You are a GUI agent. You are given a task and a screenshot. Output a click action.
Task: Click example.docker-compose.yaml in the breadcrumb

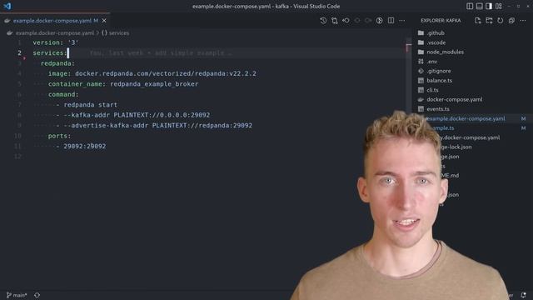(x=55, y=33)
